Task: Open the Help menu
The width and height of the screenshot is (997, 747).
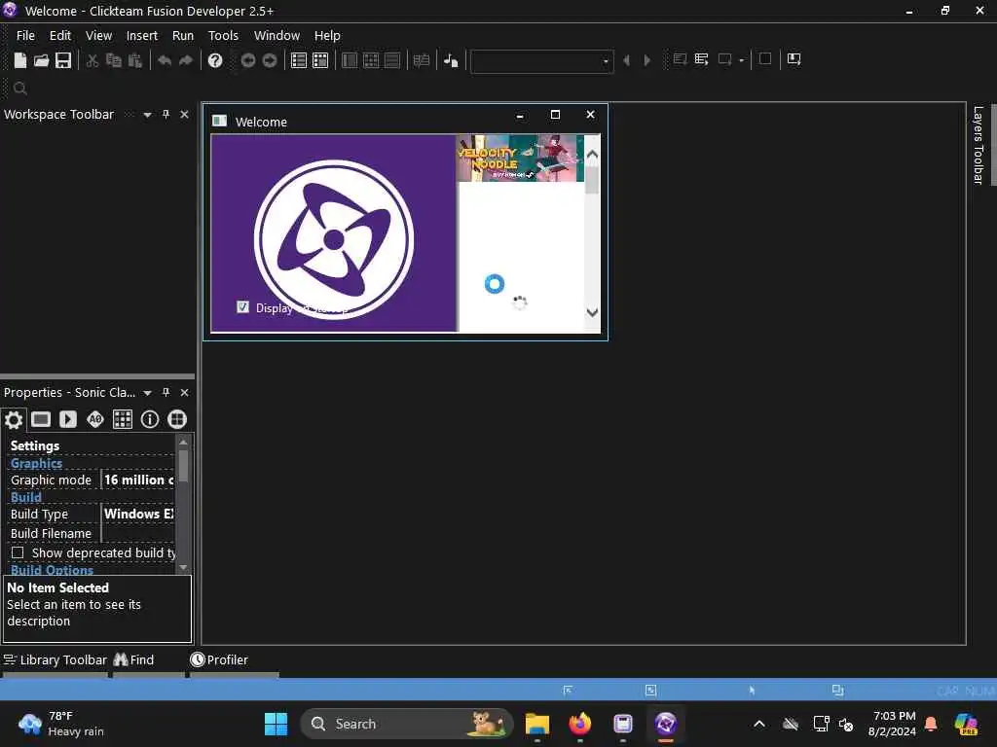Action: [x=327, y=36]
